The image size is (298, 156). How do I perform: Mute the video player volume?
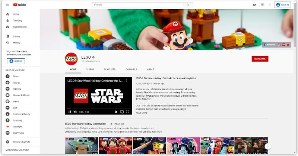point(75,112)
